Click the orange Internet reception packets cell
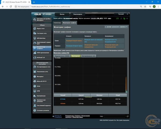This screenshot has height=129, width=161. coord(74,41)
